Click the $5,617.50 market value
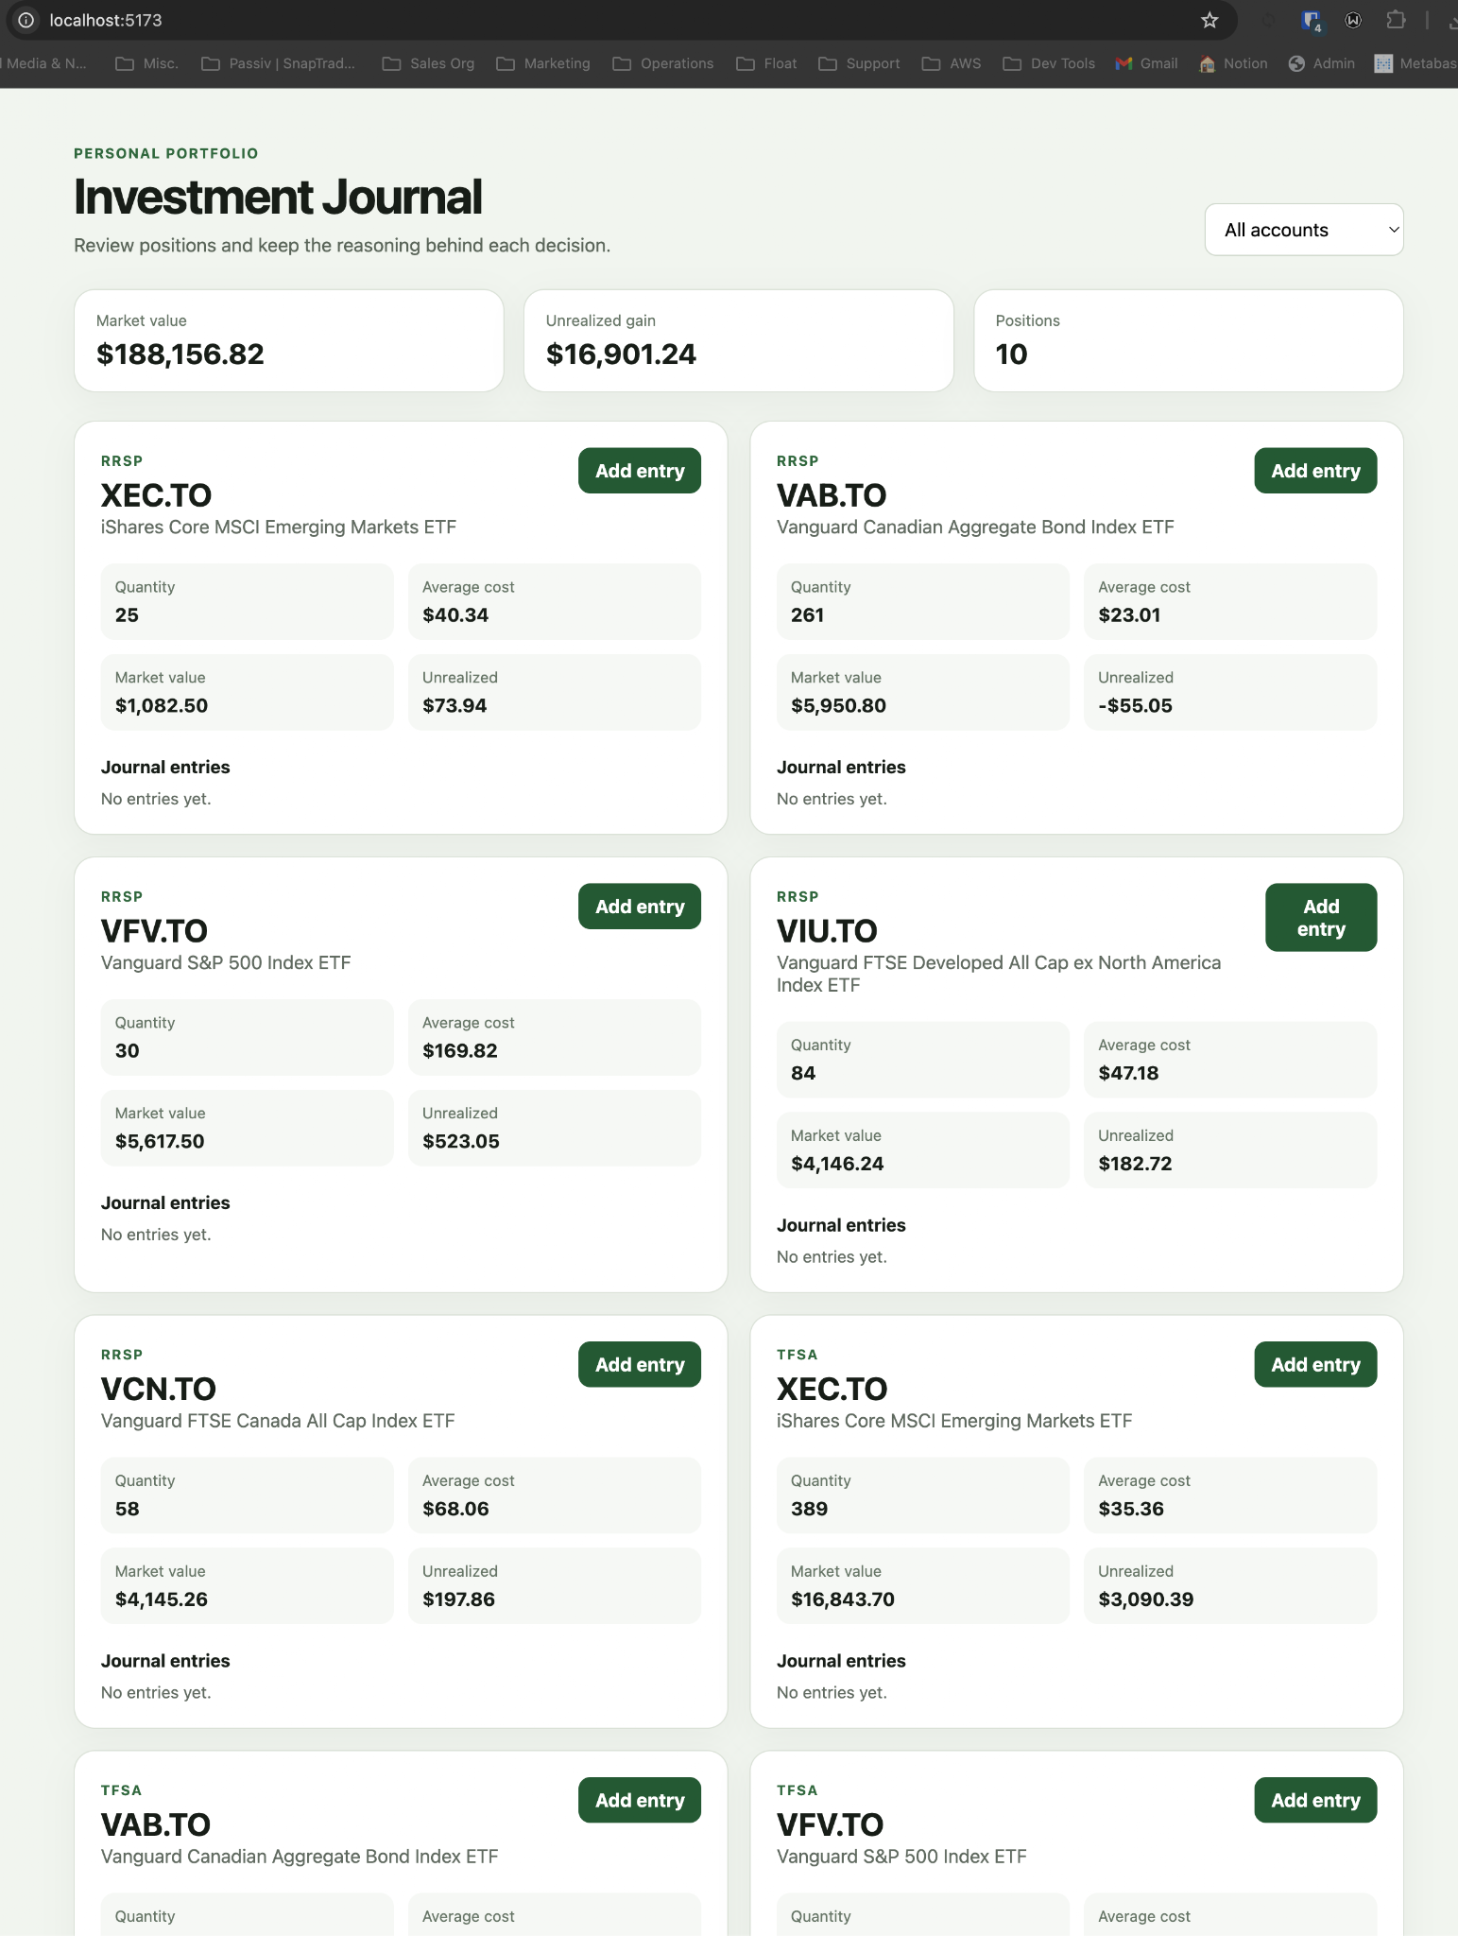Screen dimensions: 1458x1936 coord(160,1142)
